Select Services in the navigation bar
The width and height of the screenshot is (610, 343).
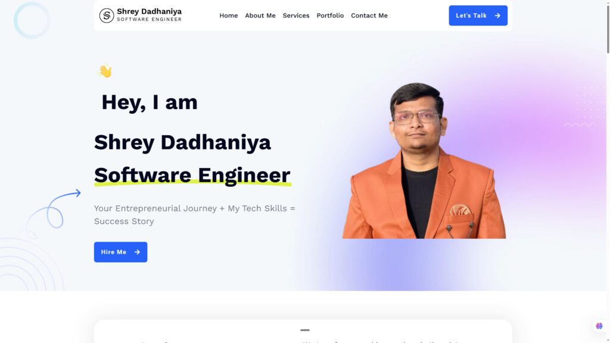point(296,15)
